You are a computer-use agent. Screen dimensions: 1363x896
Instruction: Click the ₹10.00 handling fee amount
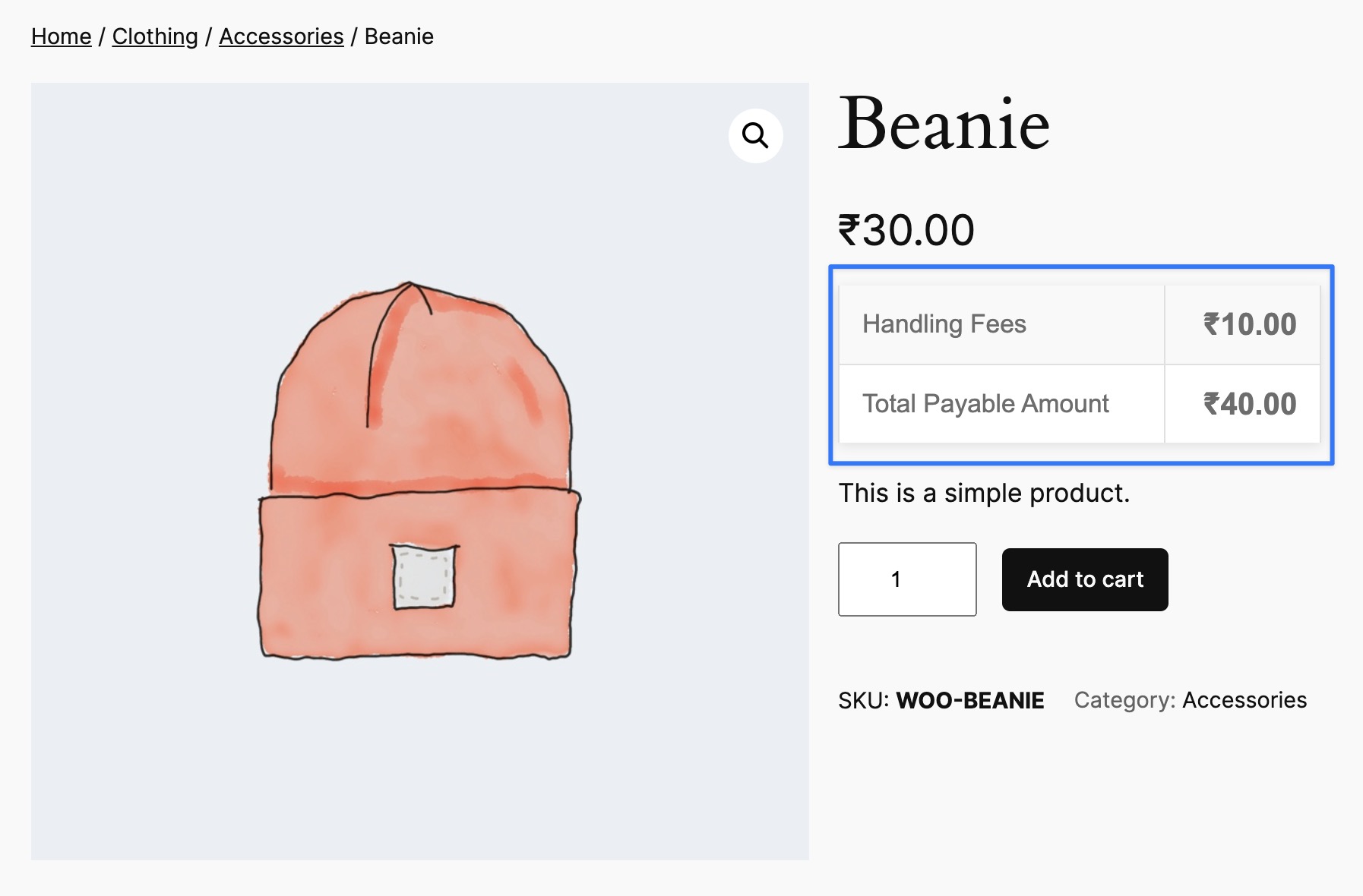pos(1250,324)
